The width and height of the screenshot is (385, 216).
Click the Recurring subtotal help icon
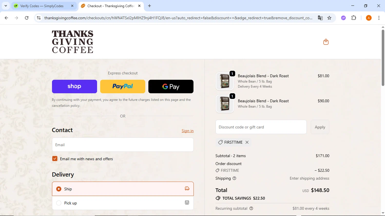(251, 208)
